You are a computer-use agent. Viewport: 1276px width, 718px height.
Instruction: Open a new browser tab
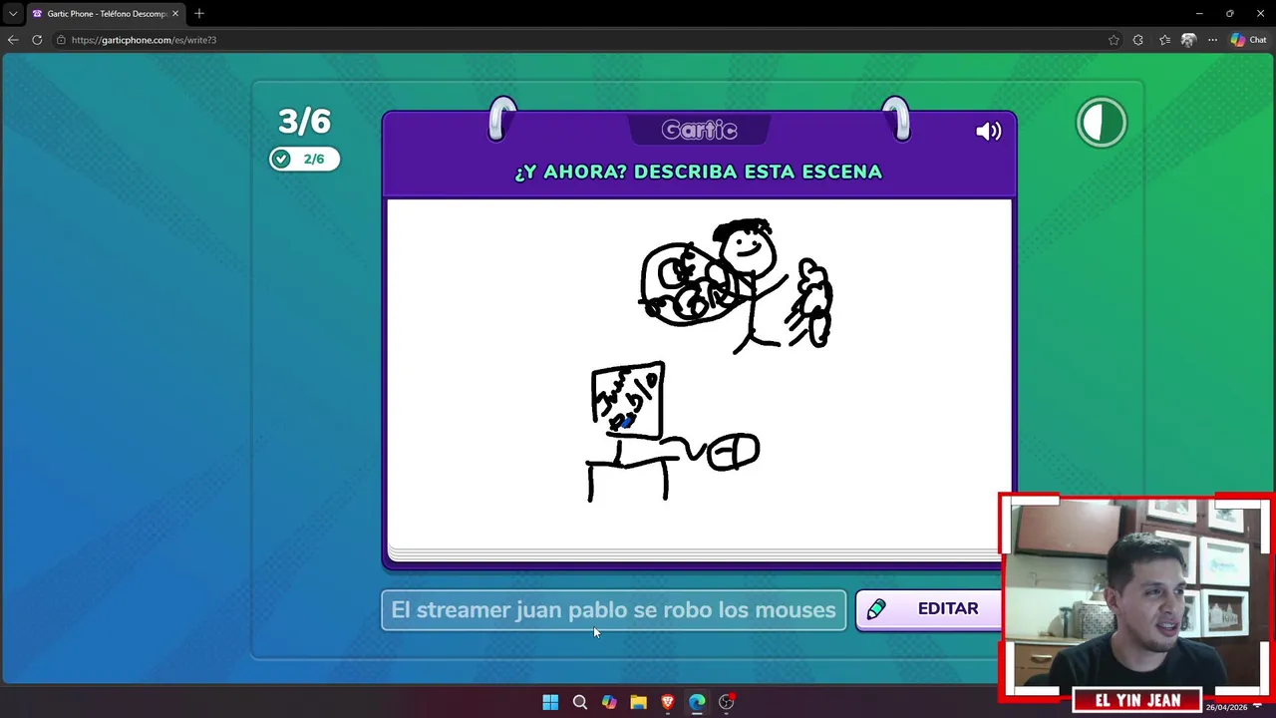(x=199, y=14)
